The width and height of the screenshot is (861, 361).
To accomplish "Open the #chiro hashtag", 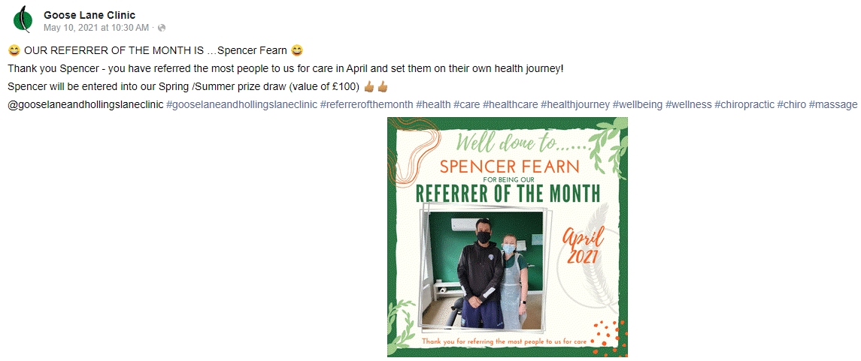I will (791, 104).
